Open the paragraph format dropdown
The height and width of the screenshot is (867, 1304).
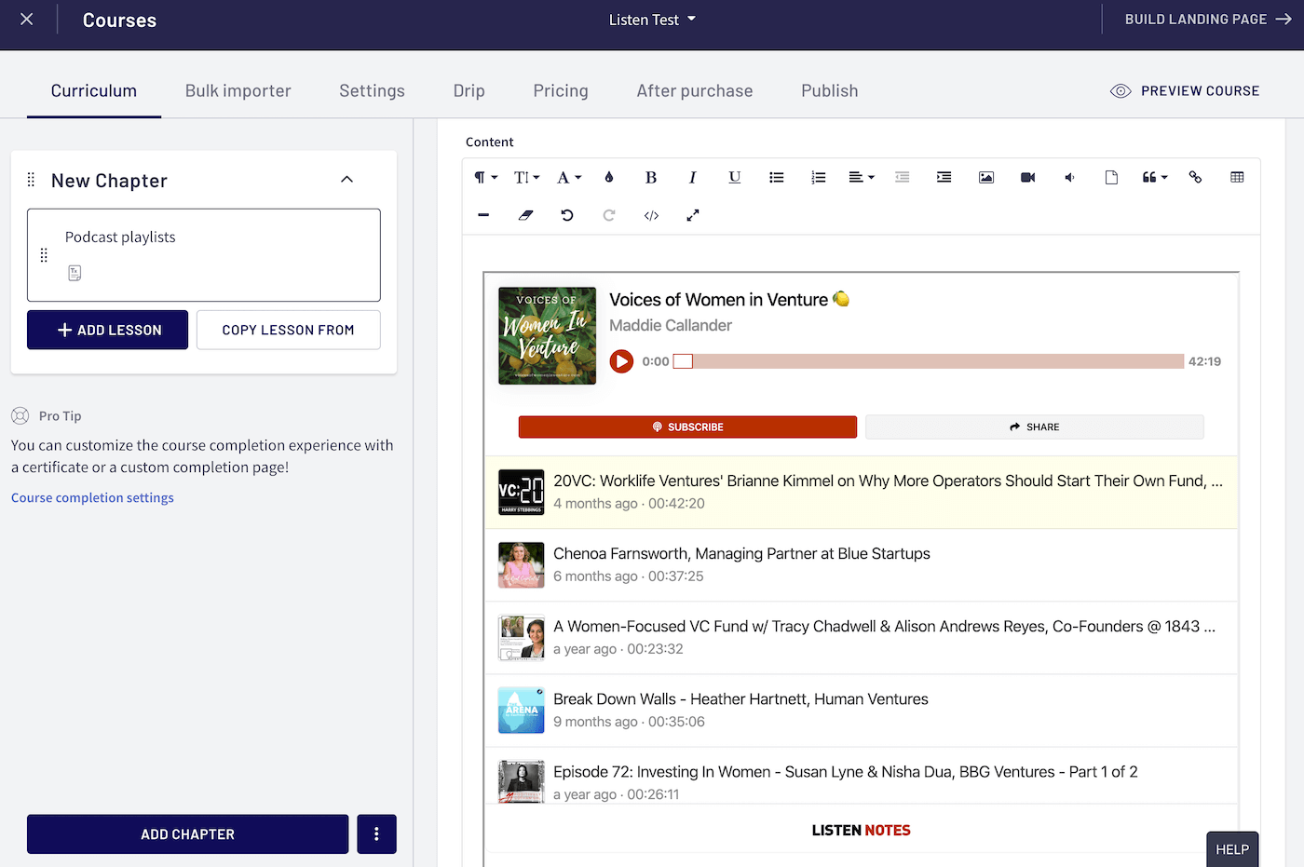pyautogui.click(x=485, y=178)
